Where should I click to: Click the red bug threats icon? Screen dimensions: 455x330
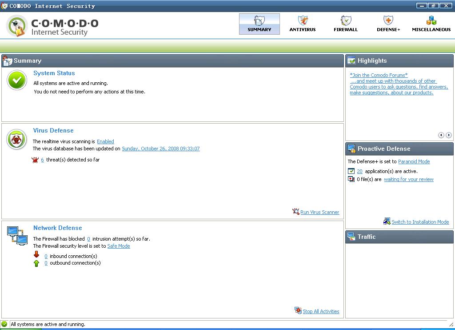(x=35, y=160)
